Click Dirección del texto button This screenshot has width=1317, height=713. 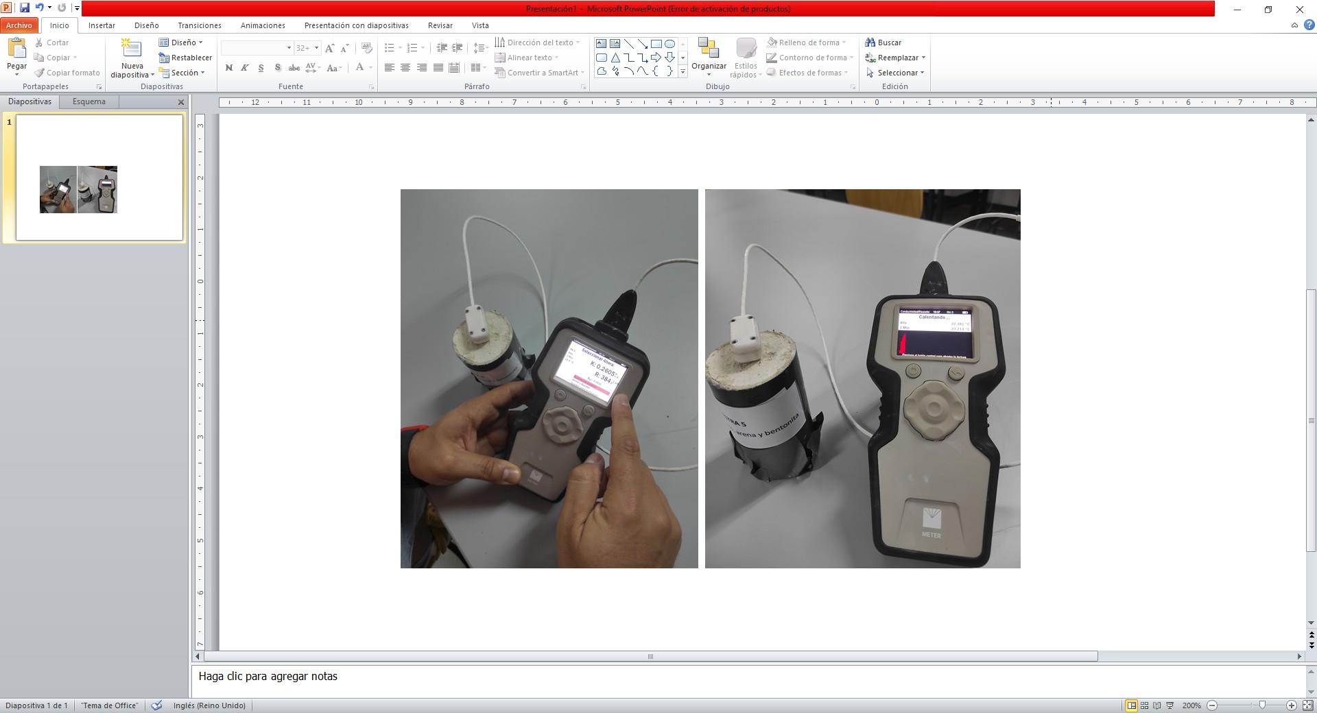coord(538,43)
